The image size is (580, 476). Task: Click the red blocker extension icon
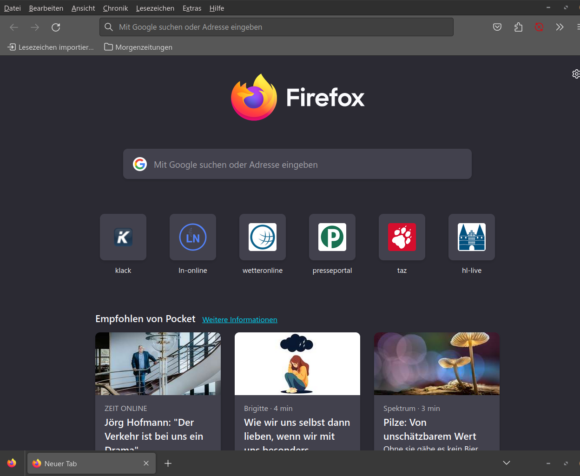pyautogui.click(x=539, y=27)
